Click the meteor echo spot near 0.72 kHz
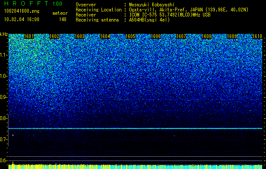Viewport: 266px width, 169px height. pos(13,135)
